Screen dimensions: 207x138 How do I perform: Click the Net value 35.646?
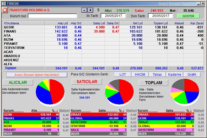[x=188, y=10]
